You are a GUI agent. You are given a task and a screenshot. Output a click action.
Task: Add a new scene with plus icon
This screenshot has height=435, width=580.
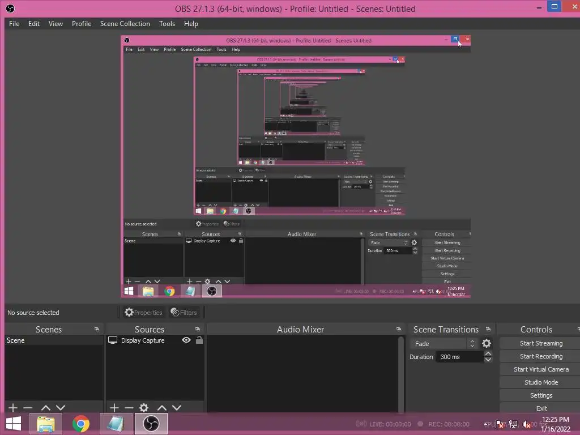[13, 408]
